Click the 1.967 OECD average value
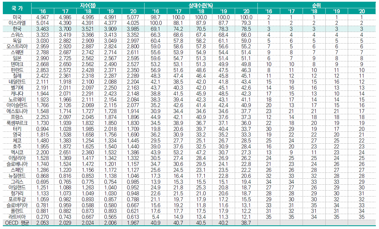 133,223
